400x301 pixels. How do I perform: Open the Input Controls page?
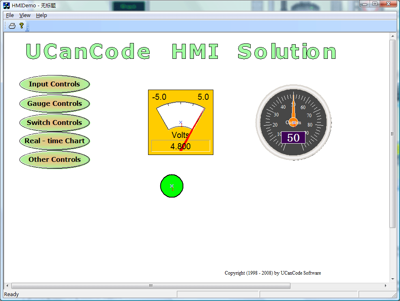(x=55, y=84)
